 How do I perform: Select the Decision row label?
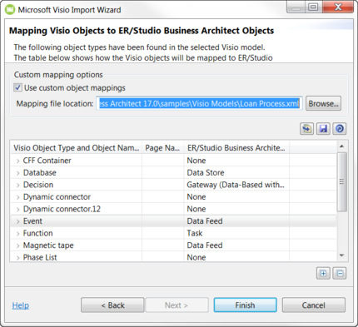point(38,185)
